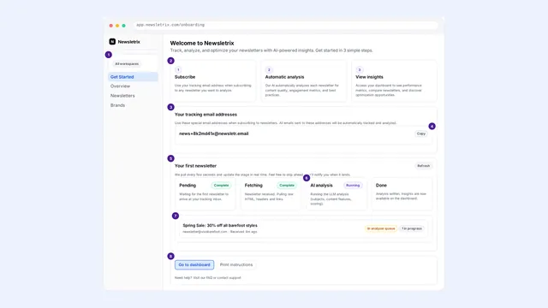Open the FAQ link

tap(209, 278)
